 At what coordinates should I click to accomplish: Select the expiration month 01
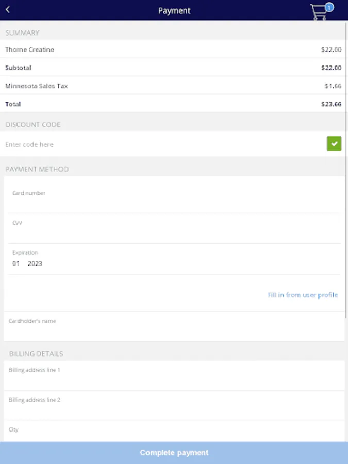click(16, 263)
